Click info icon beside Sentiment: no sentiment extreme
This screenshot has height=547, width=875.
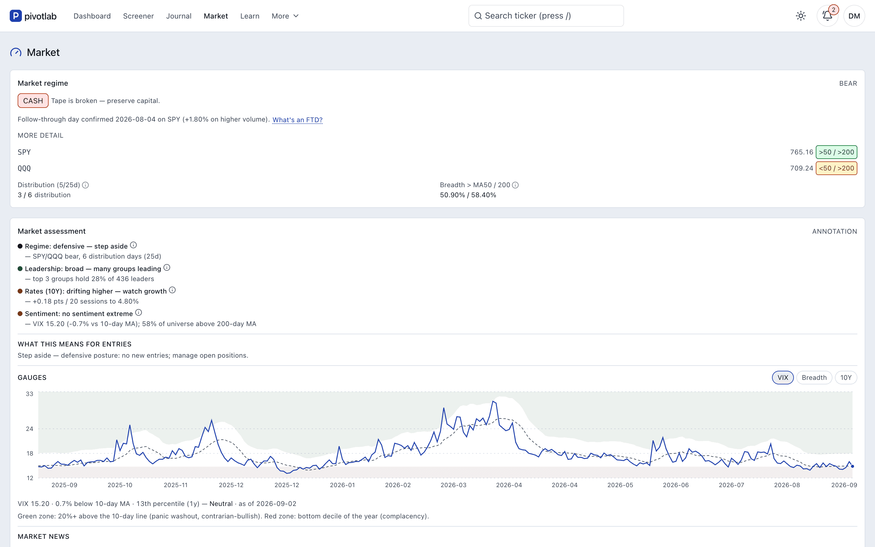139,313
